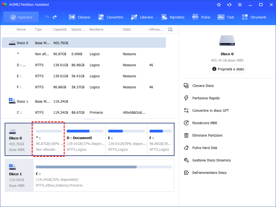This screenshot has width=276, height=207.
Task: Click the D: Documenti usage bar
Action: 85,131
